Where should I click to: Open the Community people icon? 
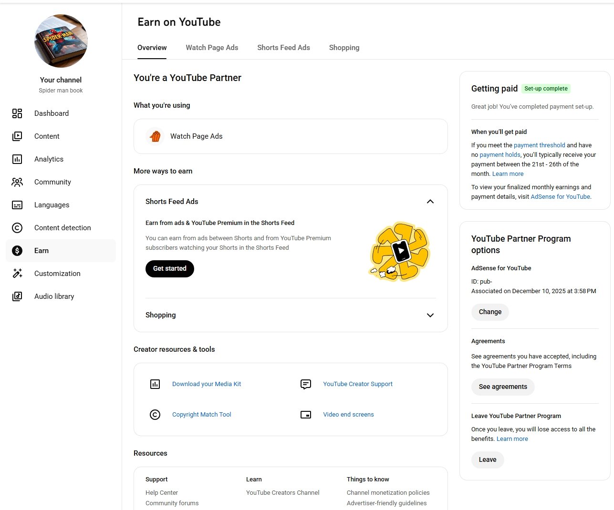tap(17, 182)
